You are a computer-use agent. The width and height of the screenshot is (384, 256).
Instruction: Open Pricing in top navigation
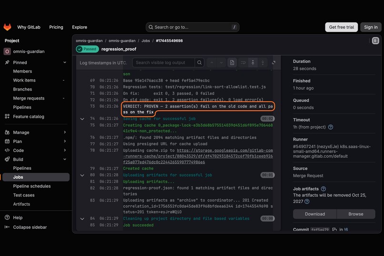pos(56,27)
